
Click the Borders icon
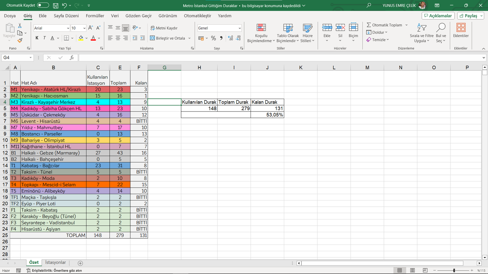tap(67, 38)
